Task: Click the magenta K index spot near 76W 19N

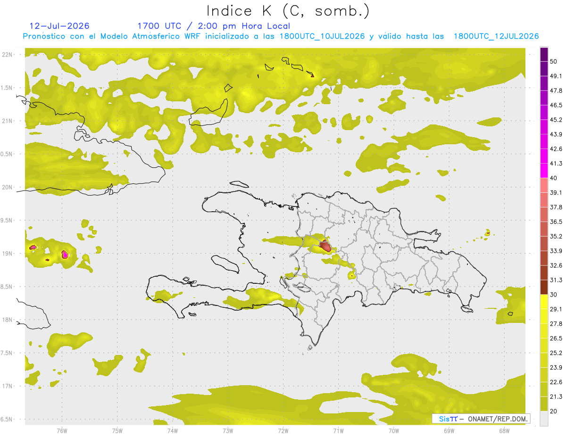Action: 65,255
